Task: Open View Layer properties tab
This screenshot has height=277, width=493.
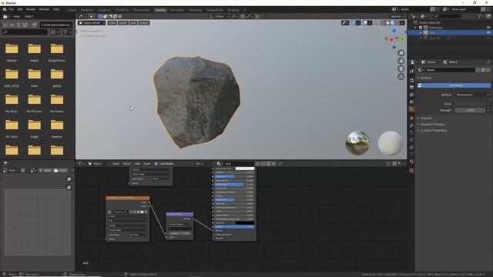Action: 411,95
